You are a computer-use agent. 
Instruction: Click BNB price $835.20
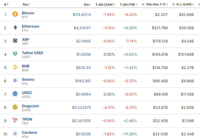(83, 68)
